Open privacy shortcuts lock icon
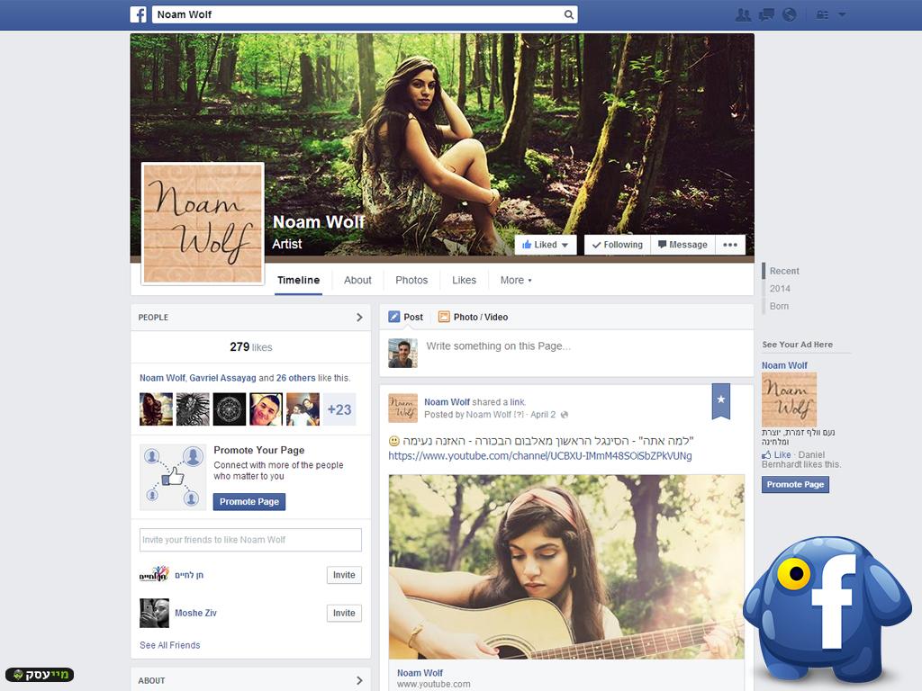 [822, 14]
